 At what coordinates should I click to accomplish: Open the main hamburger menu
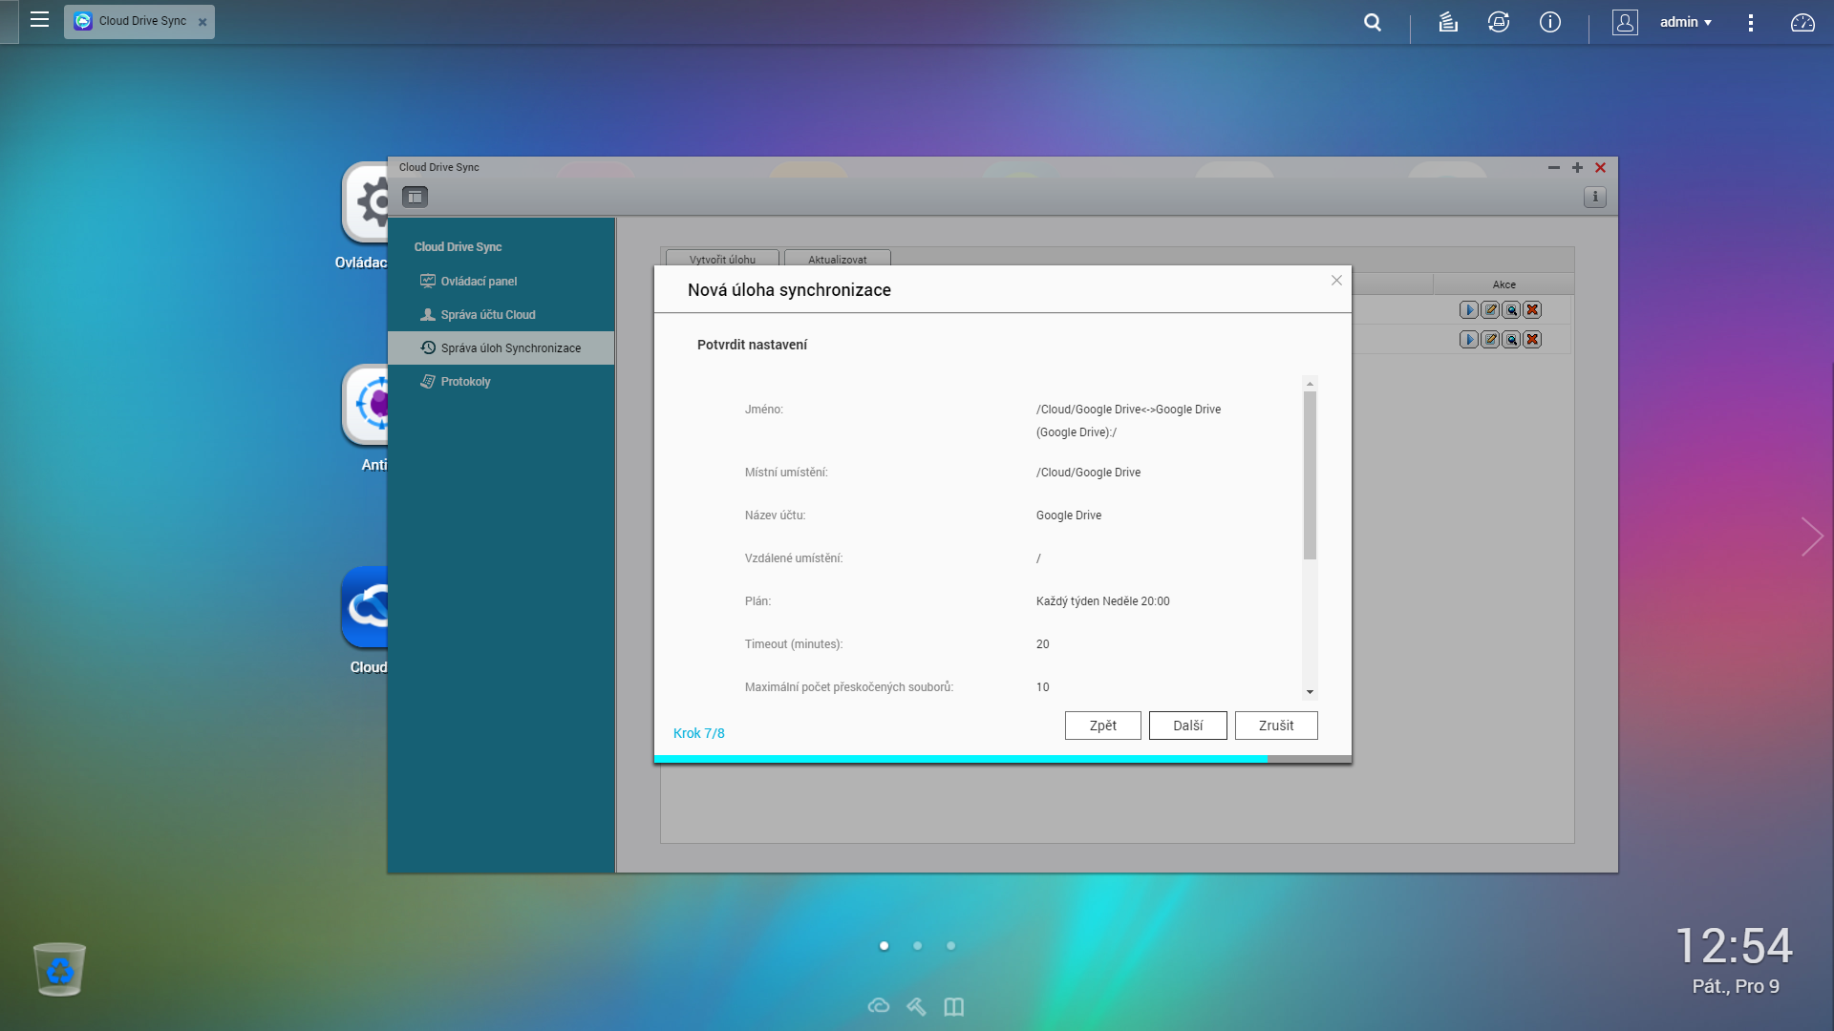(x=39, y=20)
